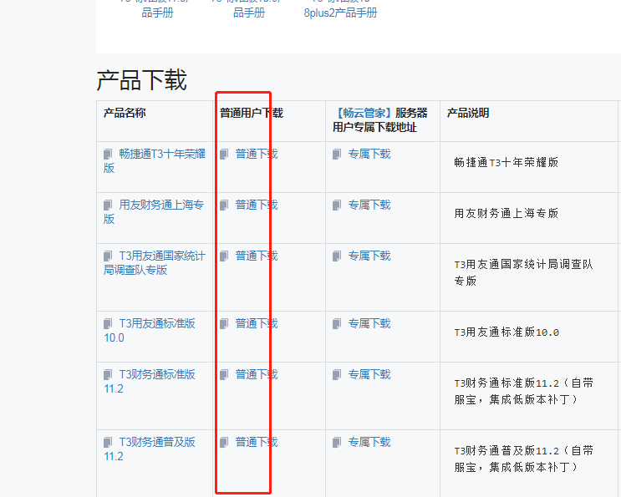This screenshot has width=621, height=497.
Task: Open the T3财务通普及版11.2 product name link
Action: click(x=150, y=449)
